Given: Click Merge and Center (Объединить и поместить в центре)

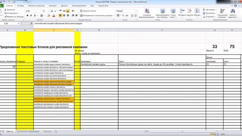Looking at the screenshot, I should pyautogui.click(x=96, y=15).
